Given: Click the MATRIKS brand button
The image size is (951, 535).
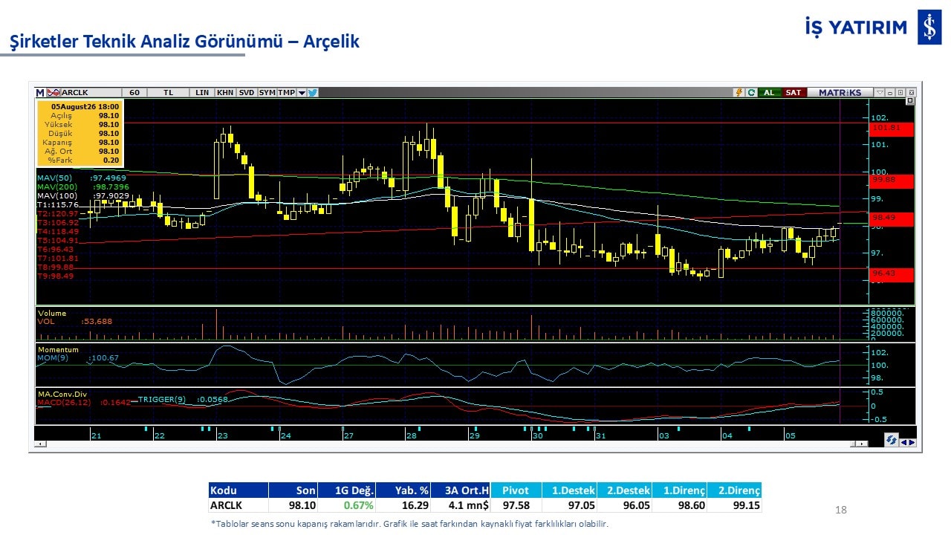Looking at the screenshot, I should (x=840, y=93).
